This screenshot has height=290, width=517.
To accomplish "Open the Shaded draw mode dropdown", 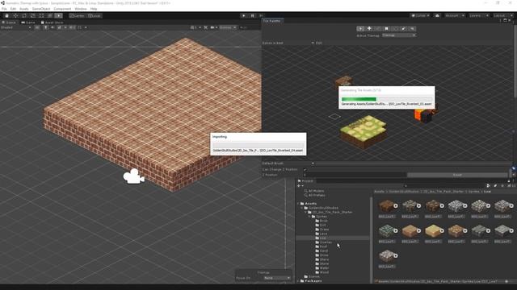I will click(x=16, y=27).
